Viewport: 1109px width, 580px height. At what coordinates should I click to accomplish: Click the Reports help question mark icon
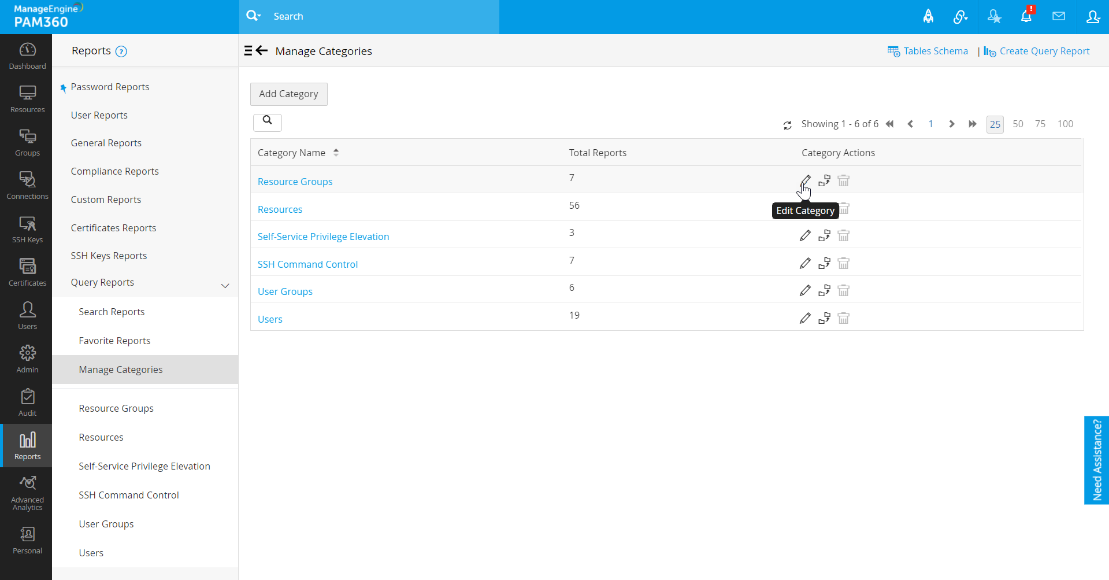coord(121,51)
